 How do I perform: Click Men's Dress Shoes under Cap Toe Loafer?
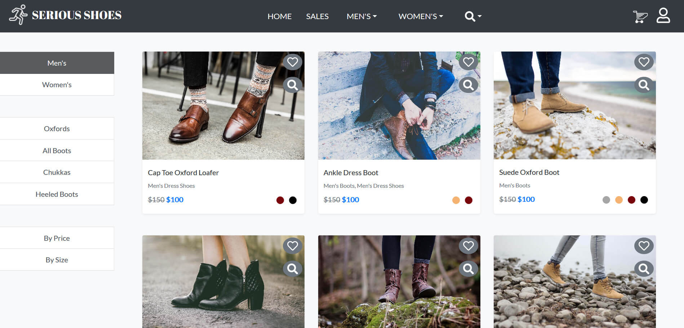click(x=171, y=186)
